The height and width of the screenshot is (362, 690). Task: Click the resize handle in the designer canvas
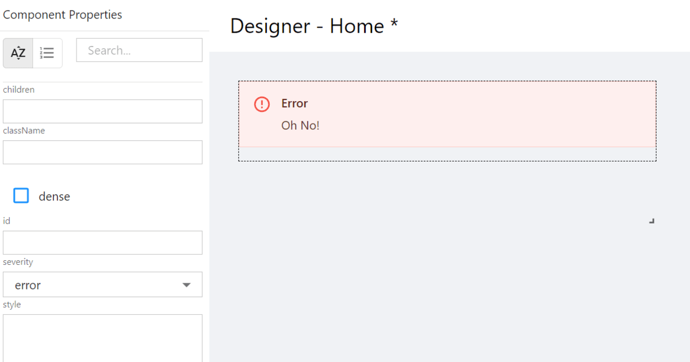click(651, 221)
